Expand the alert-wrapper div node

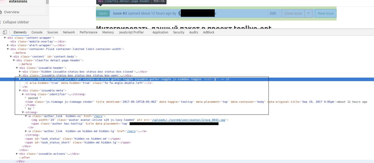tap(8, 45)
